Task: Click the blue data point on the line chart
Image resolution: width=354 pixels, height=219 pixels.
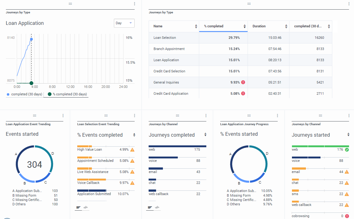Action: tap(31, 39)
